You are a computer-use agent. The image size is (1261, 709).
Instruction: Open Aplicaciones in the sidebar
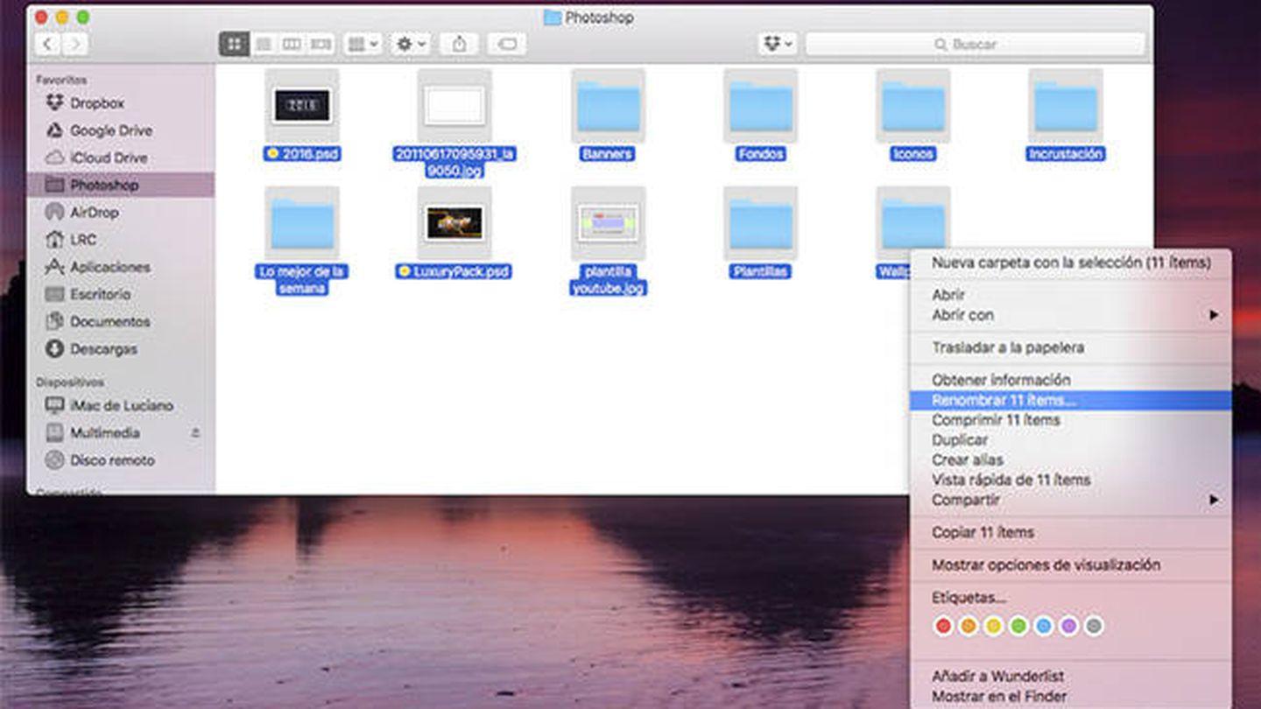(109, 267)
